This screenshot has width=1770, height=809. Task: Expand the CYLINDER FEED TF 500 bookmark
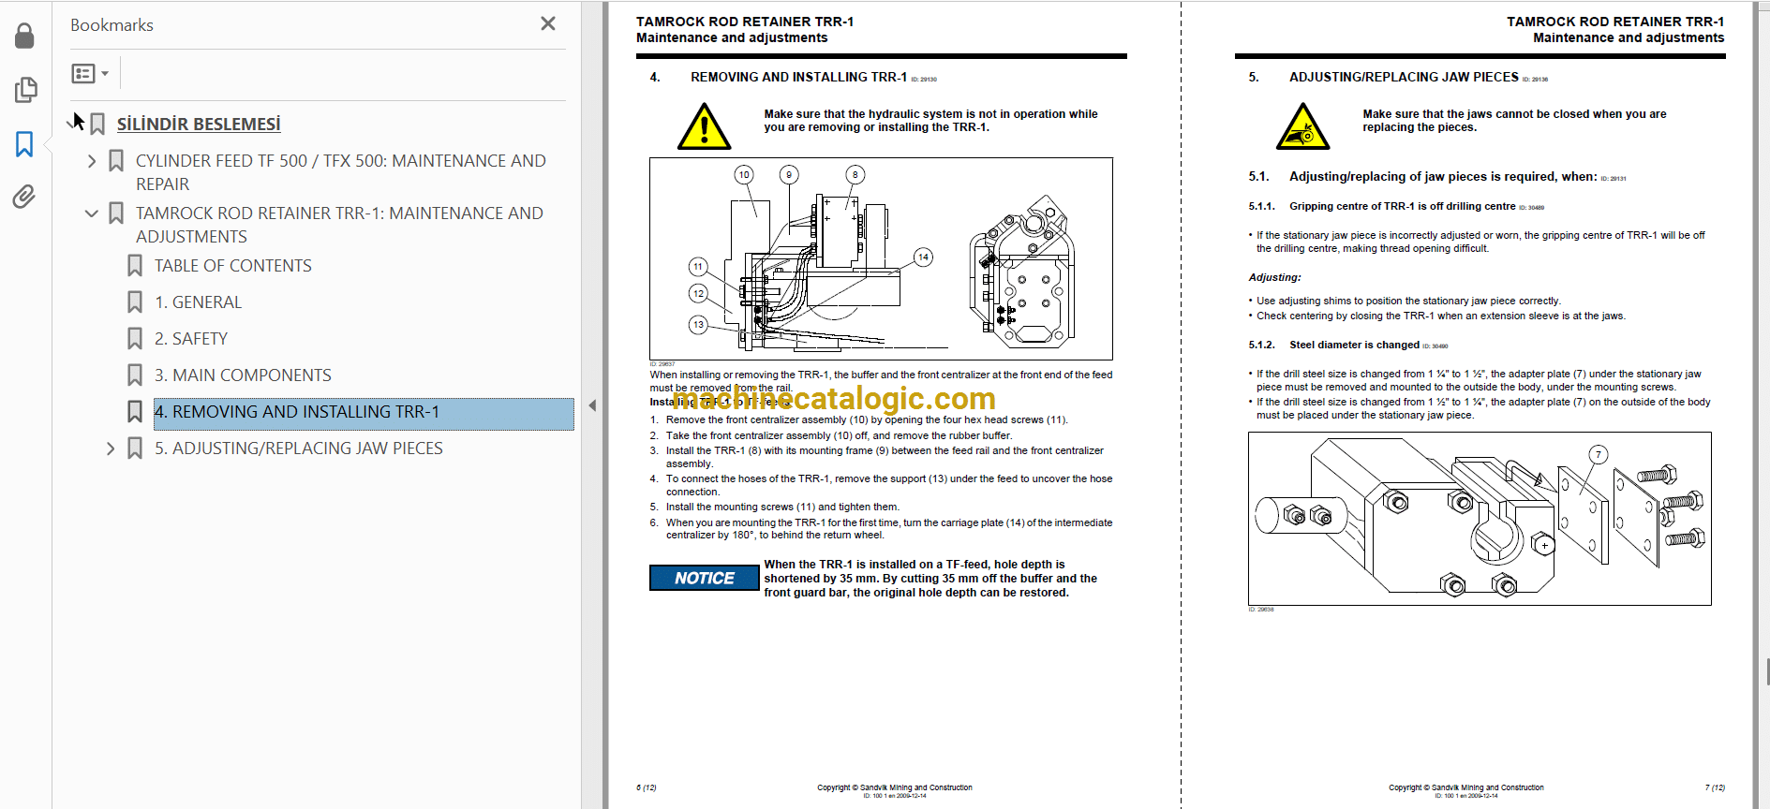(92, 161)
